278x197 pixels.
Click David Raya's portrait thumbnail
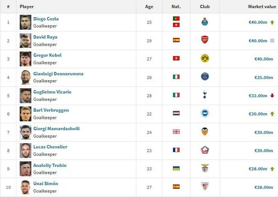click(25, 40)
